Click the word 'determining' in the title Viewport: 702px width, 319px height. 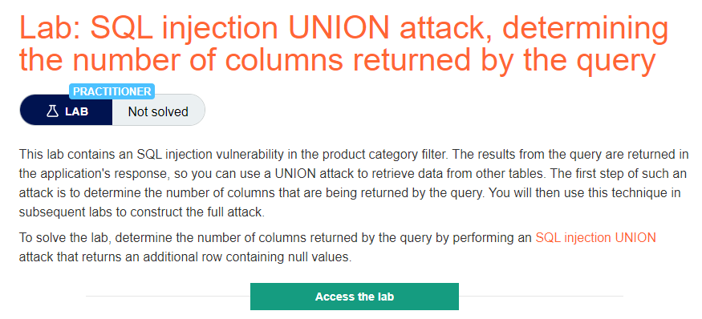(586, 29)
